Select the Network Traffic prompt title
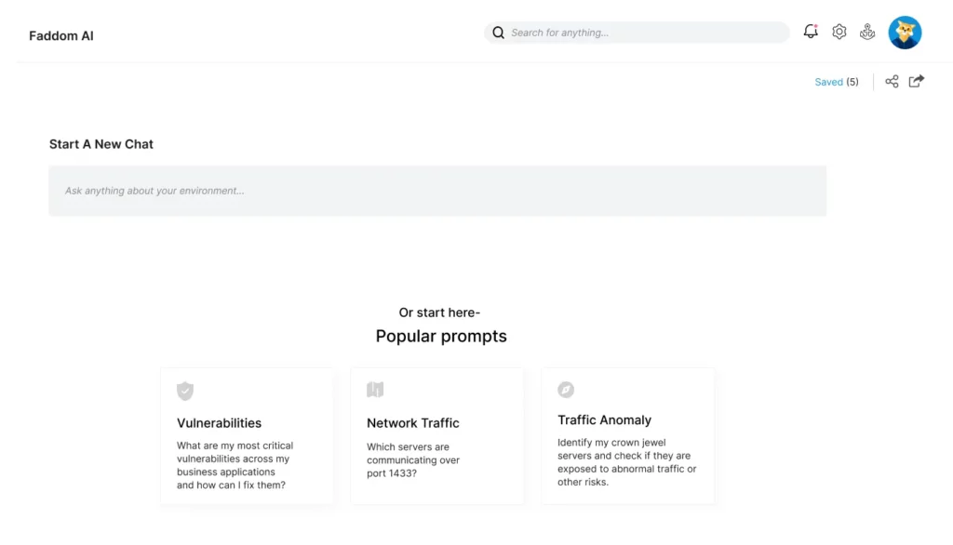The image size is (953, 545). pyautogui.click(x=412, y=423)
